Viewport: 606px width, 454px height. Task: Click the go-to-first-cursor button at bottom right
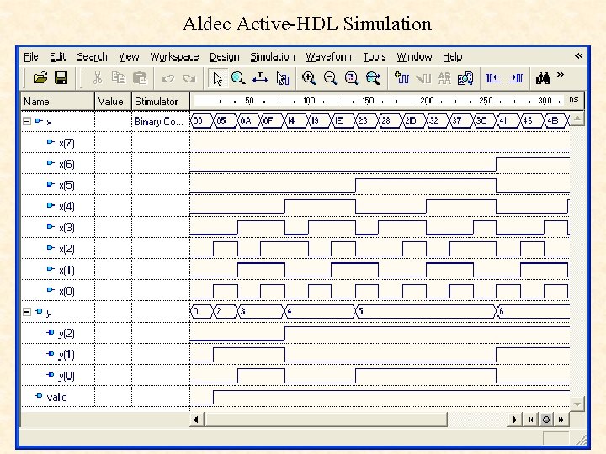pyautogui.click(x=530, y=420)
